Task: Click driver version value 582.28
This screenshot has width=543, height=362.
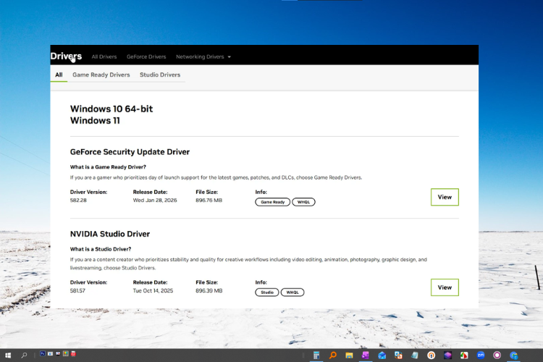Action: pyautogui.click(x=78, y=201)
